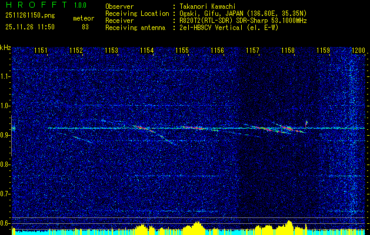
Task: Click the Receiving antenna label
Action: 135,28
